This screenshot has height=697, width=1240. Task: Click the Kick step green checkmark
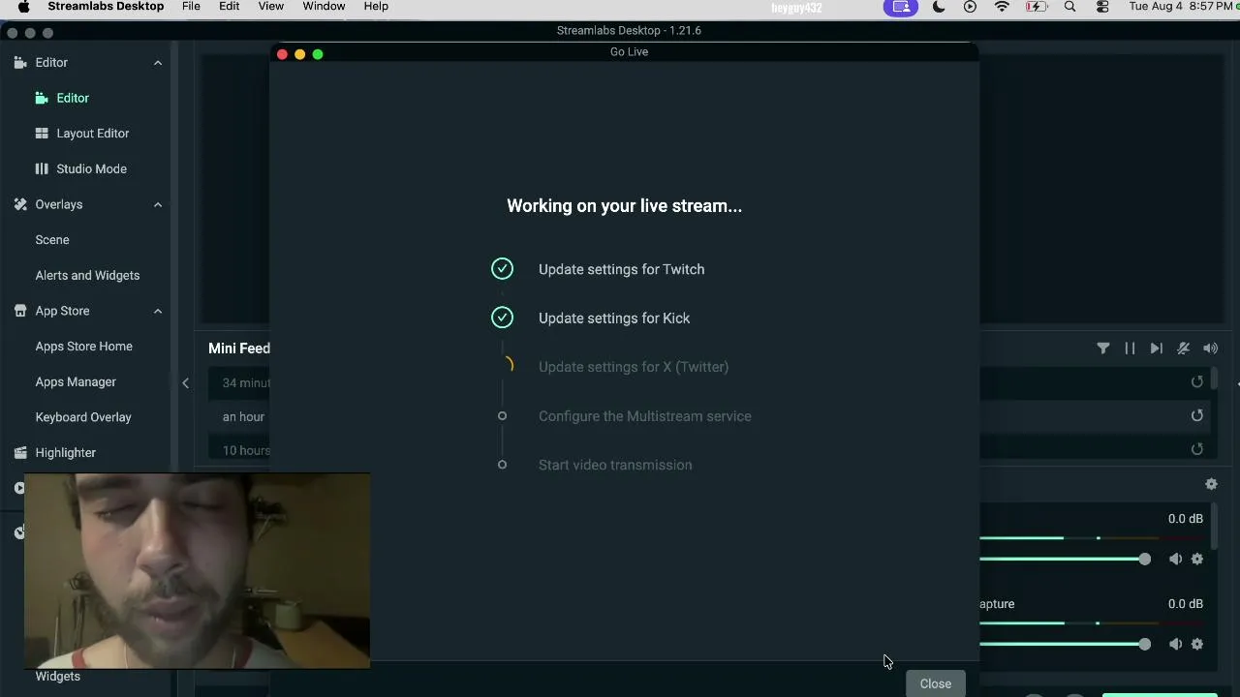point(502,318)
